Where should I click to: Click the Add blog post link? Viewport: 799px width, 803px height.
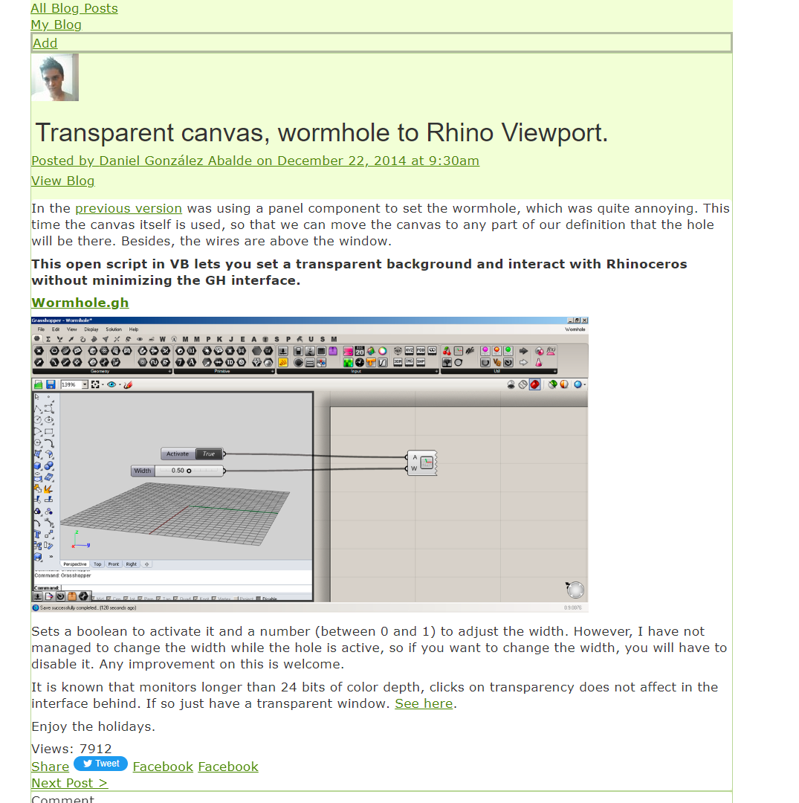pyautogui.click(x=45, y=43)
